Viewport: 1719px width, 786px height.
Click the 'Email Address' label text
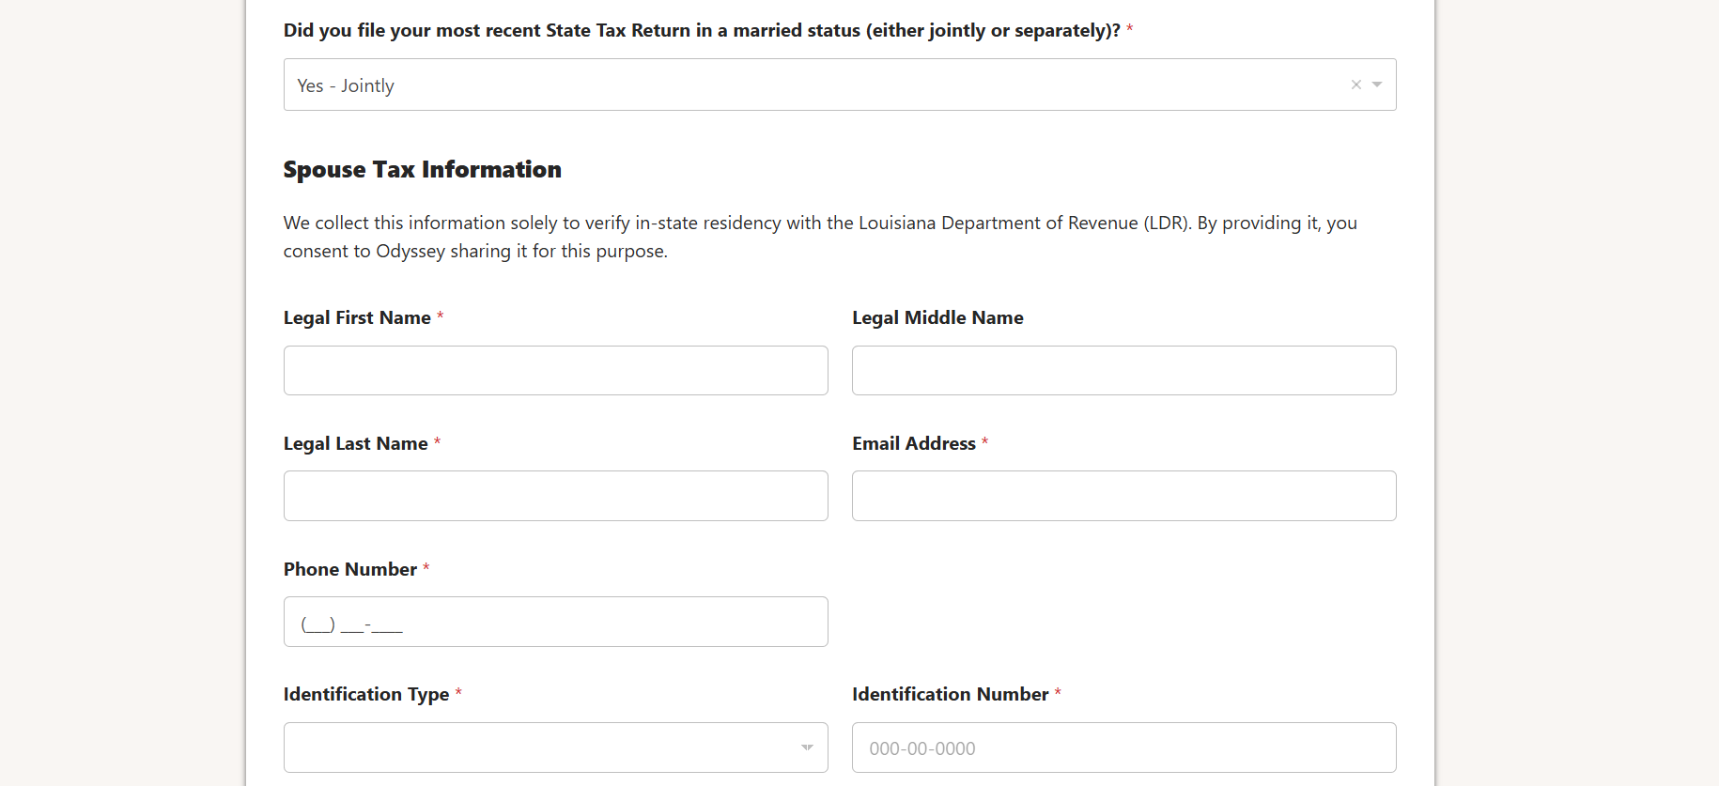pos(913,444)
